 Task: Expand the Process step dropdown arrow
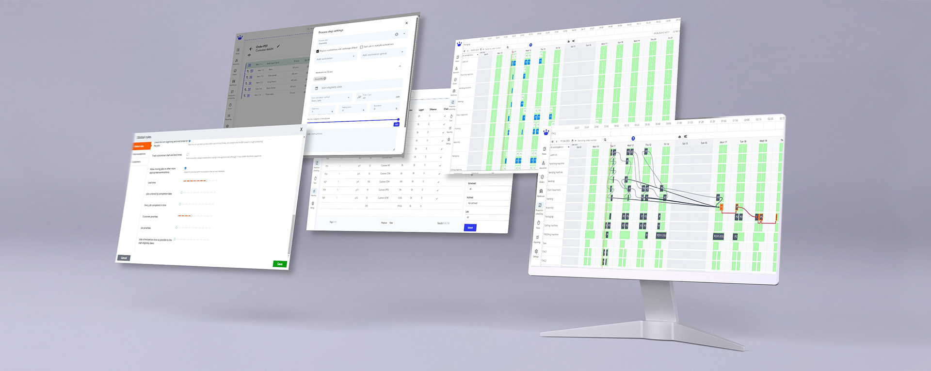point(404,33)
